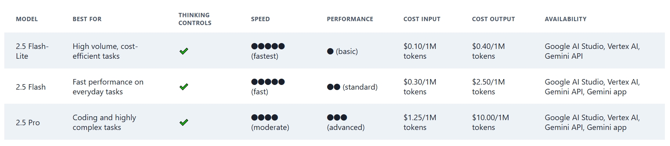Click the THINKING CONTROLS column header

pos(195,19)
